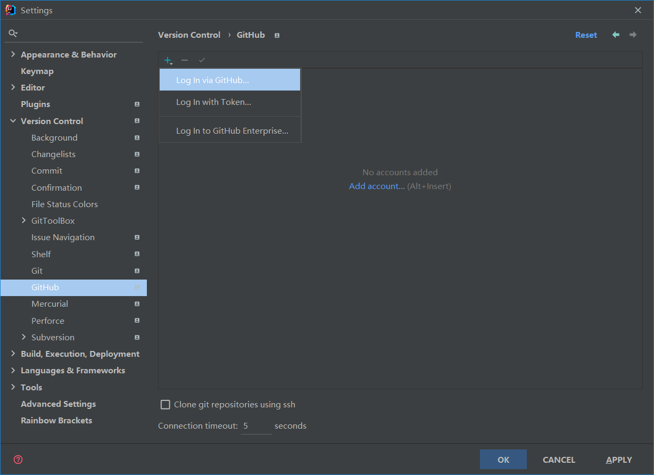Image resolution: width=654 pixels, height=475 pixels.
Task: Collapse the Version Control section arrow
Action: [13, 121]
